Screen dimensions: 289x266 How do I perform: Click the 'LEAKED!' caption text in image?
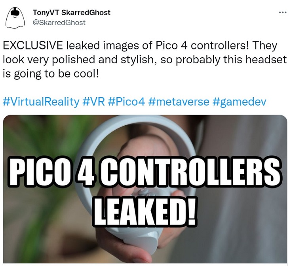pos(145,211)
